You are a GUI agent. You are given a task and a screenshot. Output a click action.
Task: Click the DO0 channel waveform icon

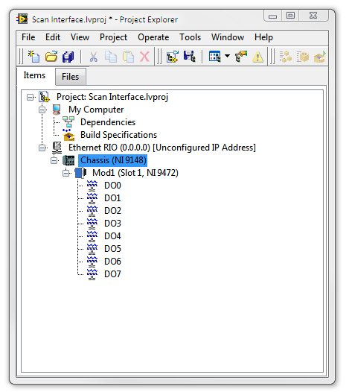pyautogui.click(x=92, y=186)
